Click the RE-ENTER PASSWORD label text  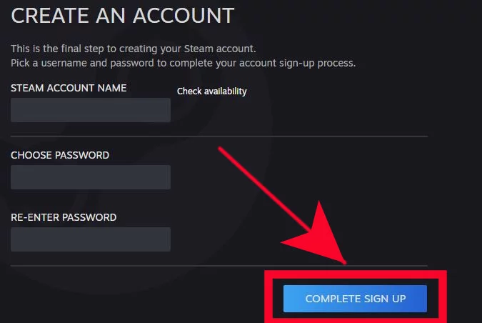click(64, 217)
